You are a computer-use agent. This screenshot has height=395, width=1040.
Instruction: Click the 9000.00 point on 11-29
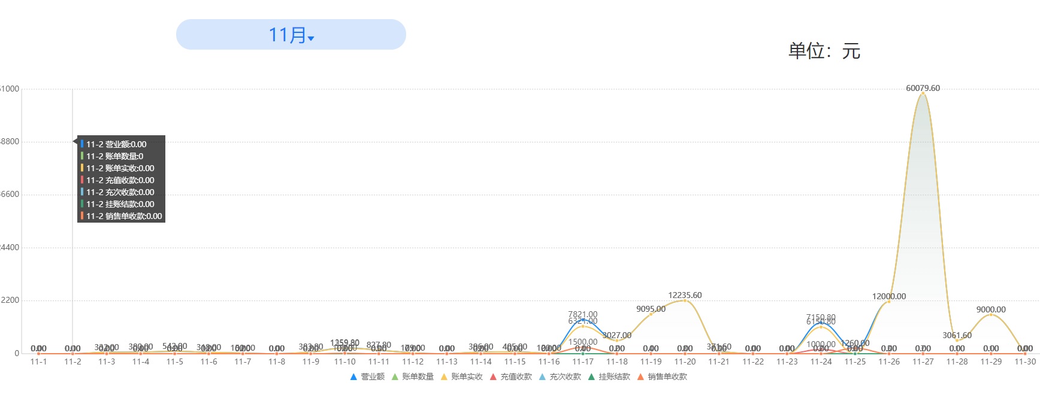pos(991,315)
